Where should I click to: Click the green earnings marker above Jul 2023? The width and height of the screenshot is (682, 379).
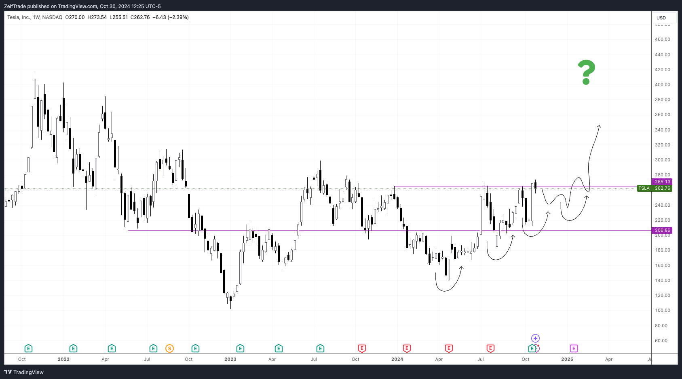click(x=320, y=348)
